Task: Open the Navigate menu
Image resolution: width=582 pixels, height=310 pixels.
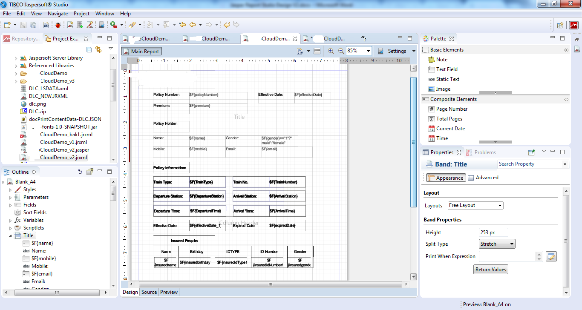Action: click(x=58, y=14)
